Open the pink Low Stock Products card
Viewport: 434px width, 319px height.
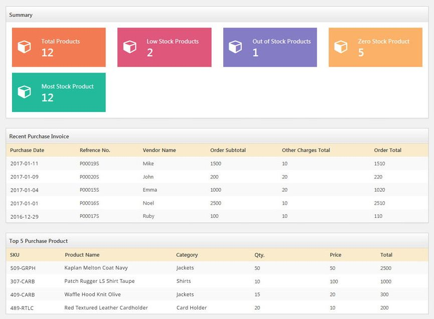(164, 47)
